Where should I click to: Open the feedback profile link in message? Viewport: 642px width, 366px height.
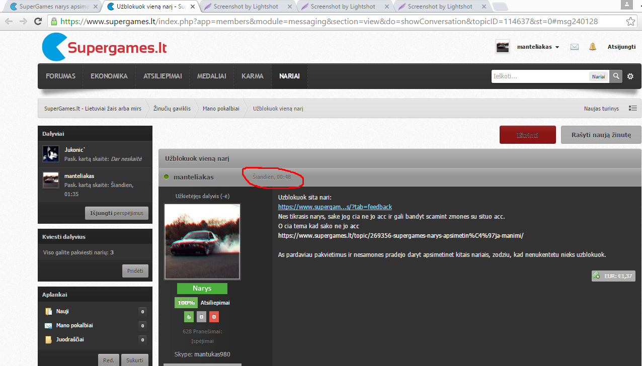point(335,207)
